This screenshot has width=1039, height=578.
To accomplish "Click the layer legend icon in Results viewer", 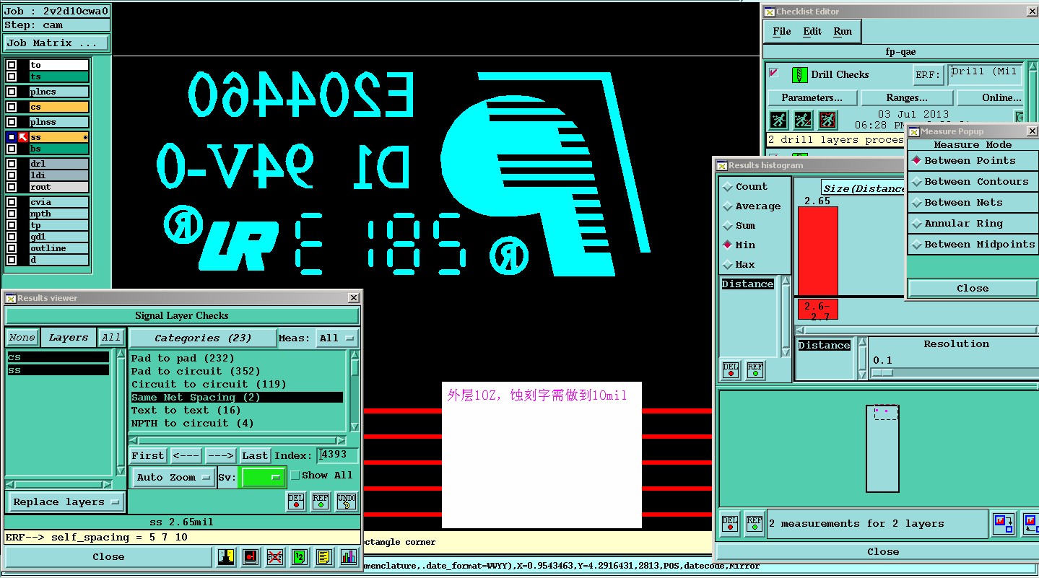I will [x=226, y=556].
